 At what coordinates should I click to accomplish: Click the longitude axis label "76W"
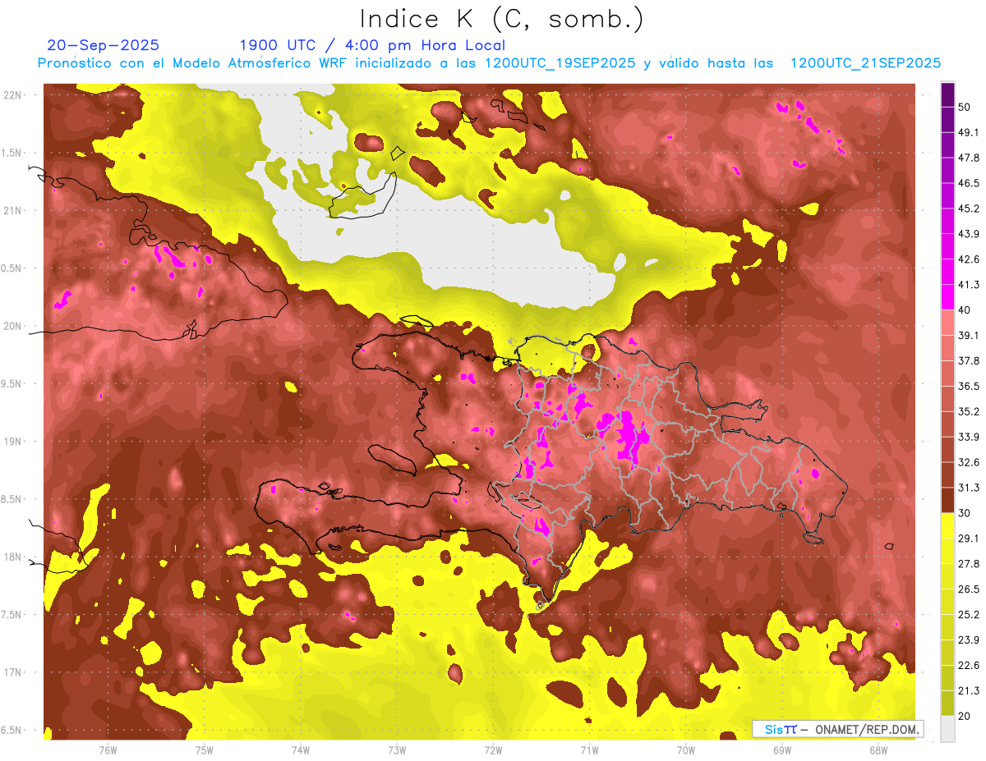[x=108, y=750]
